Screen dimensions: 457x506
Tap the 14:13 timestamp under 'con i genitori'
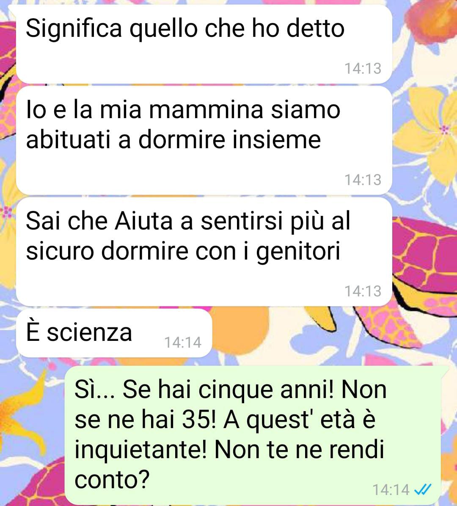click(363, 291)
